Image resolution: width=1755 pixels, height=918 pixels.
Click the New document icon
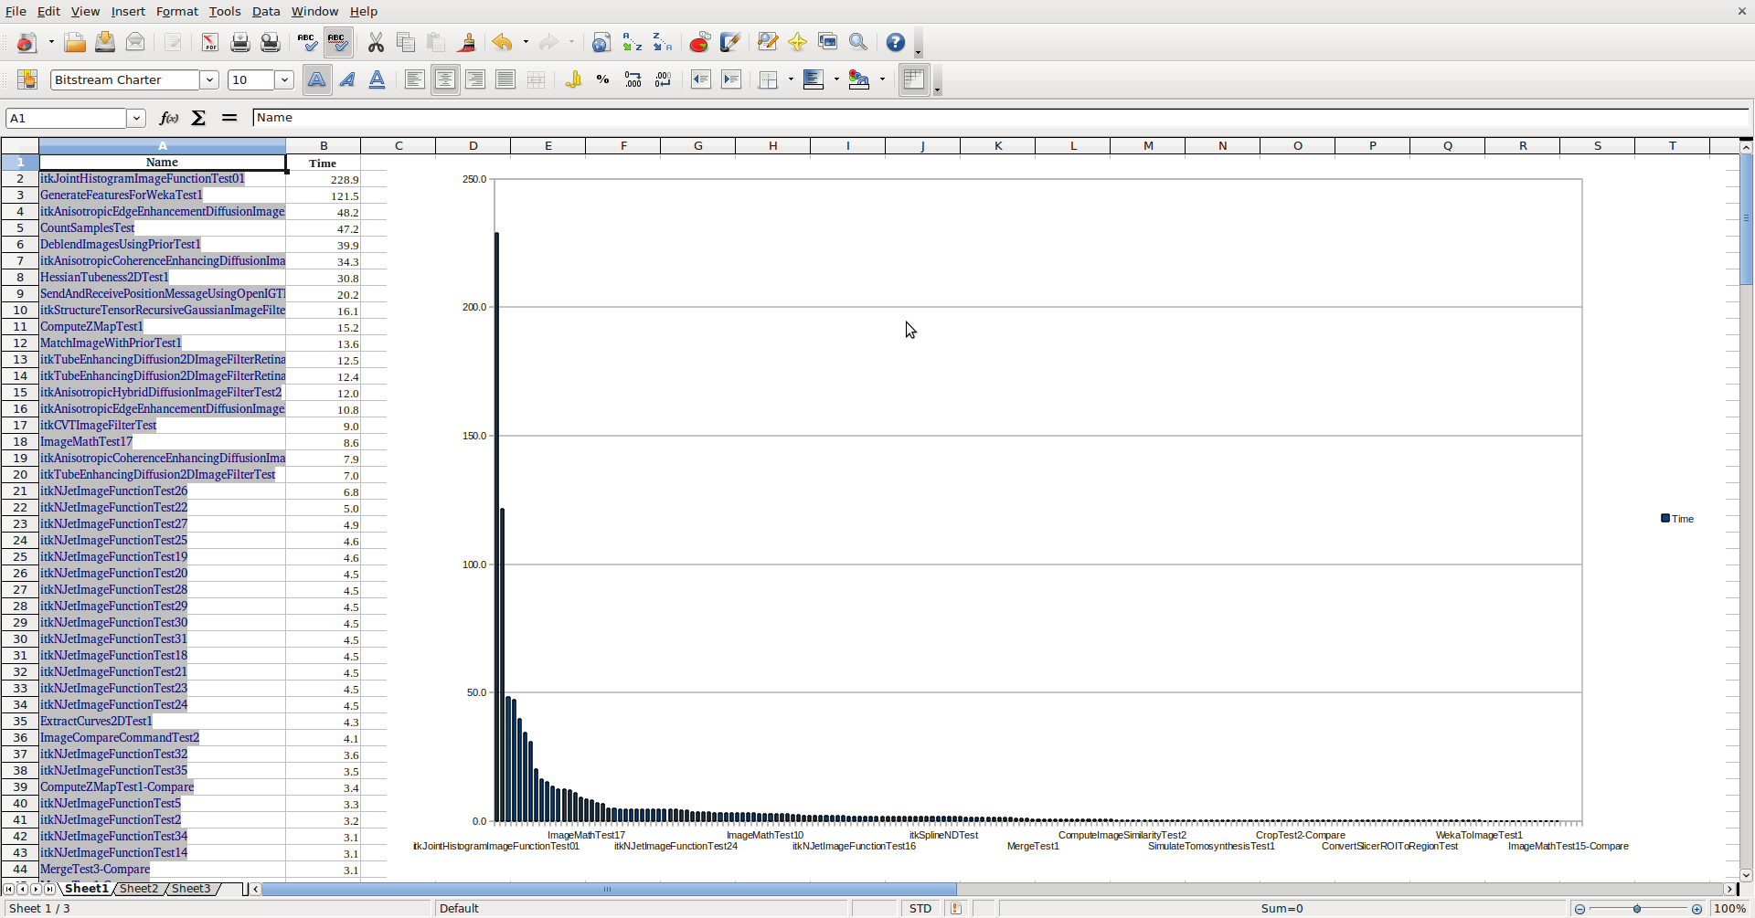click(x=27, y=42)
